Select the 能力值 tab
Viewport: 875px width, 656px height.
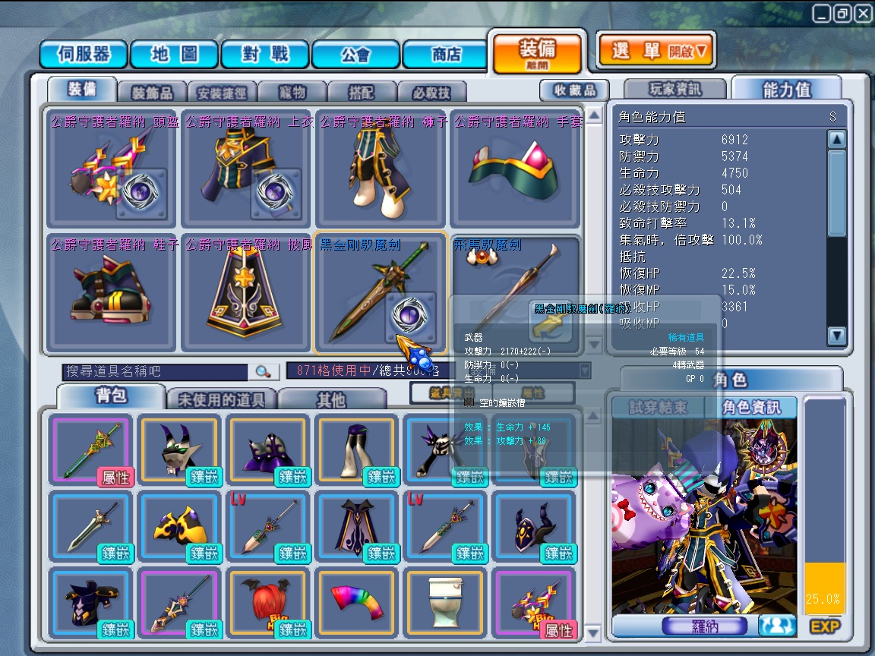786,89
